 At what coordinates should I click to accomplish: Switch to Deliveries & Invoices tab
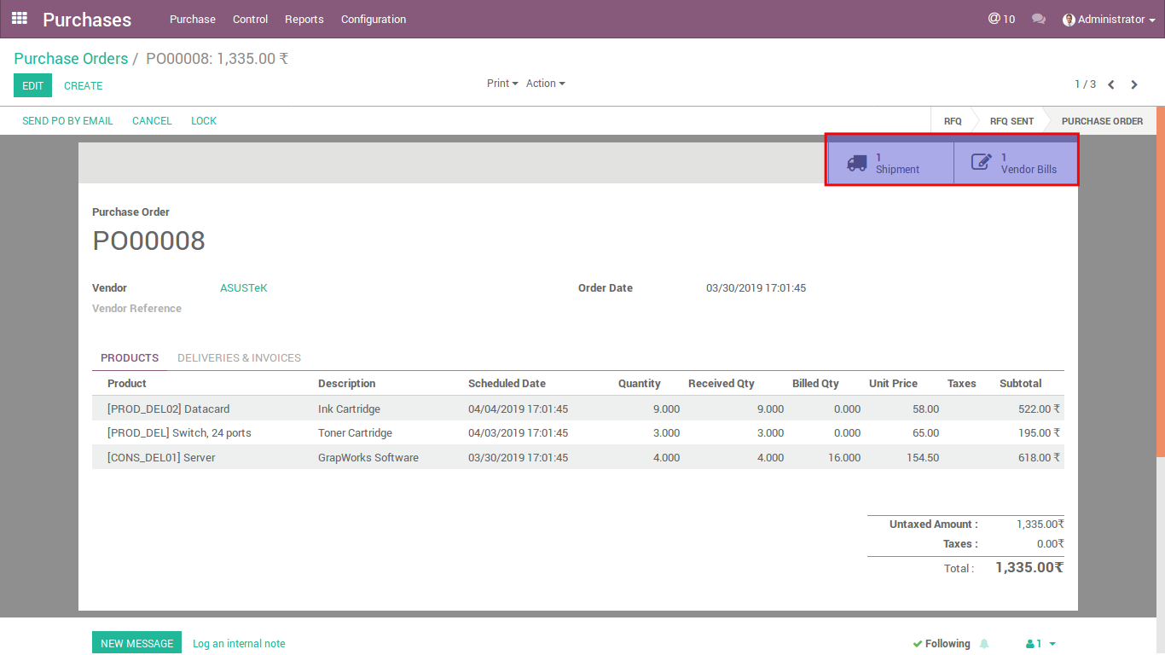coord(239,358)
